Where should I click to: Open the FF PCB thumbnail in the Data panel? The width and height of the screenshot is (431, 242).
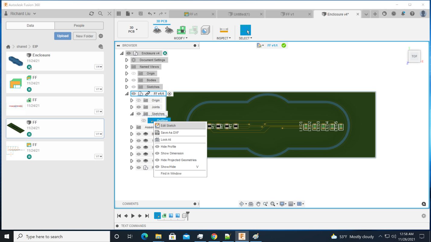16,128
